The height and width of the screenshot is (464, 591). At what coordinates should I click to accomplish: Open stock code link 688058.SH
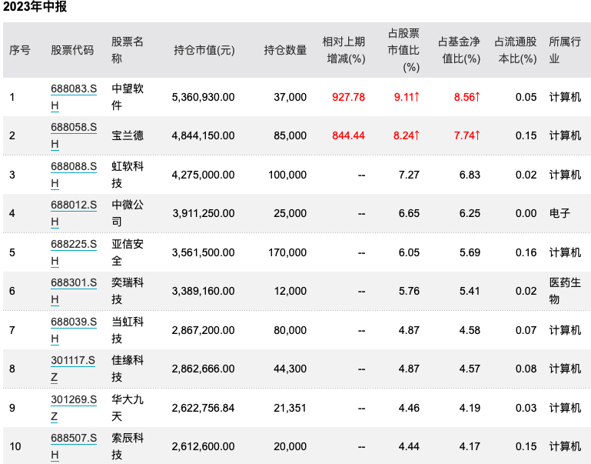(74, 135)
